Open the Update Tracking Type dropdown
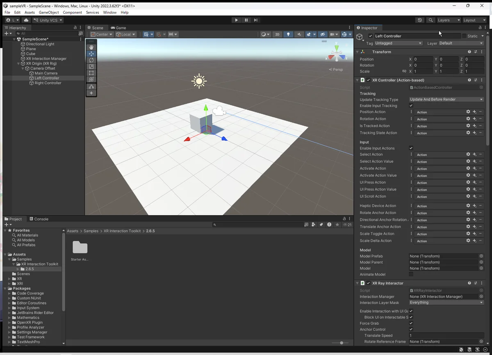The height and width of the screenshot is (355, 492). click(446, 99)
